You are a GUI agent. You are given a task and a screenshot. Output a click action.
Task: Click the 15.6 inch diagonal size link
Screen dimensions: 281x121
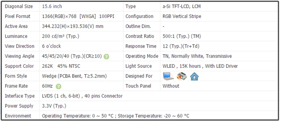[52, 6]
